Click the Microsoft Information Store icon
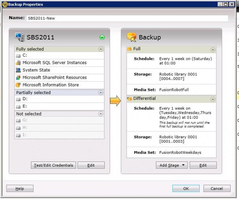The image size is (239, 199). pos(18,85)
